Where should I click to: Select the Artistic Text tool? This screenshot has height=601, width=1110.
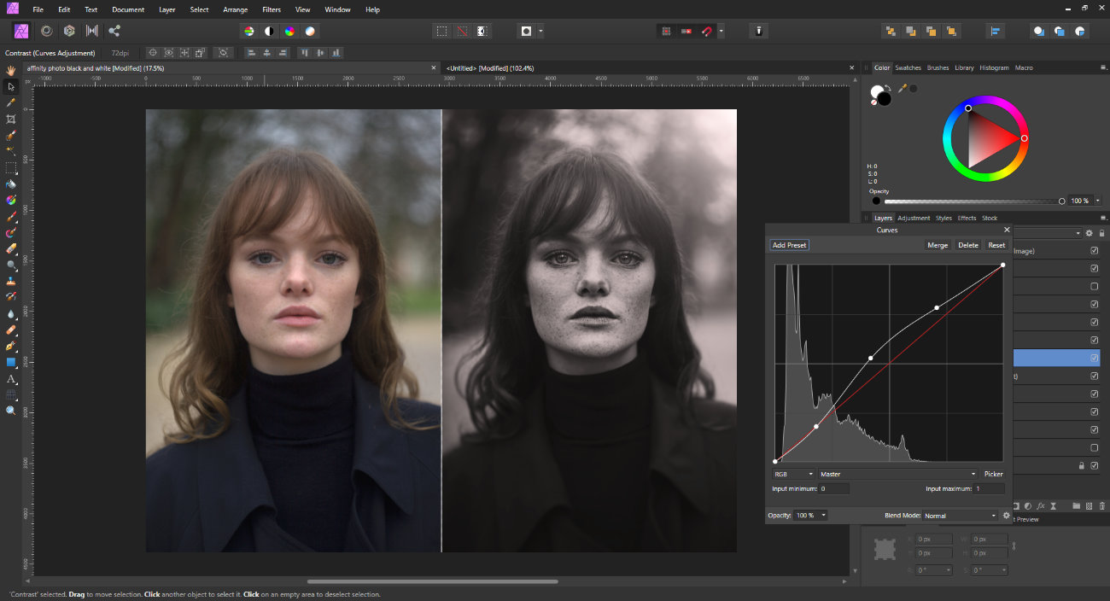(x=11, y=378)
